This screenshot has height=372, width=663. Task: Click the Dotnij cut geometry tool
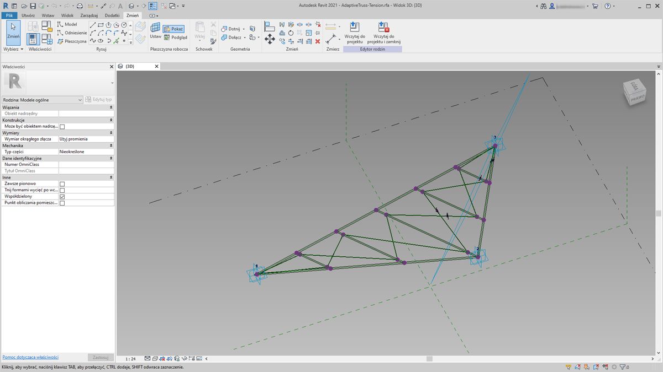(233, 29)
